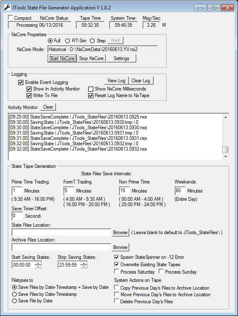Click log line SavingState 20160613.0932.tmp

point(74,144)
